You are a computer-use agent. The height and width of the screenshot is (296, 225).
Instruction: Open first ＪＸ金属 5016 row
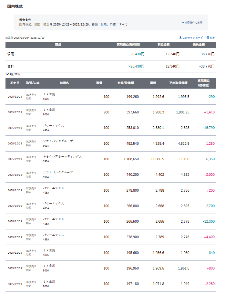pyautogui.click(x=111, y=97)
